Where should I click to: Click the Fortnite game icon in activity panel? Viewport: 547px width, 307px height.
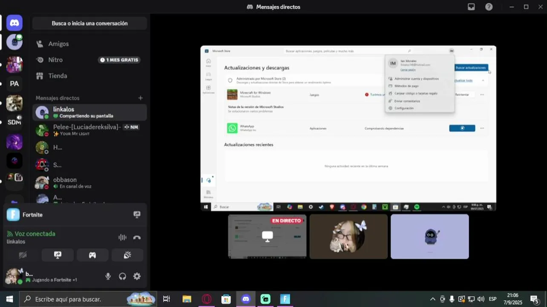click(x=13, y=214)
